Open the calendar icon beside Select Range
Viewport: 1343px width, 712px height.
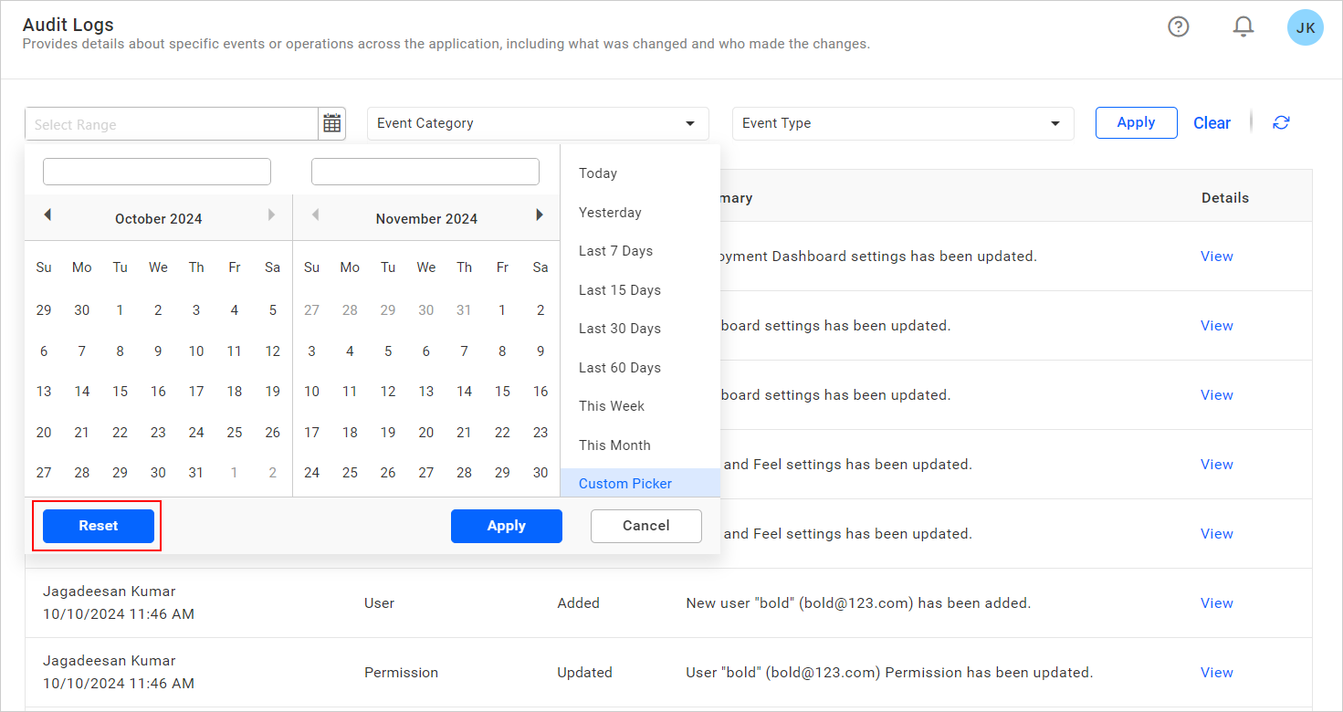[x=331, y=122]
